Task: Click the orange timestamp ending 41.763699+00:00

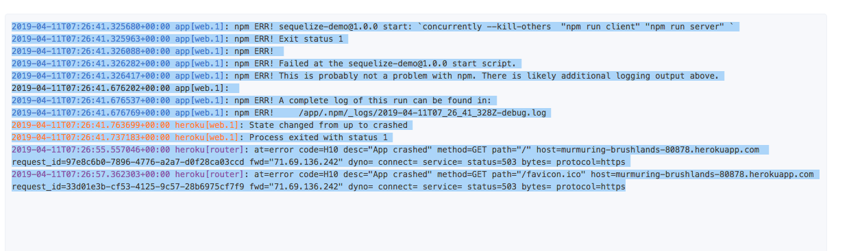Action: point(91,124)
